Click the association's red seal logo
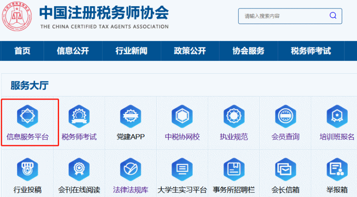 [17, 17]
